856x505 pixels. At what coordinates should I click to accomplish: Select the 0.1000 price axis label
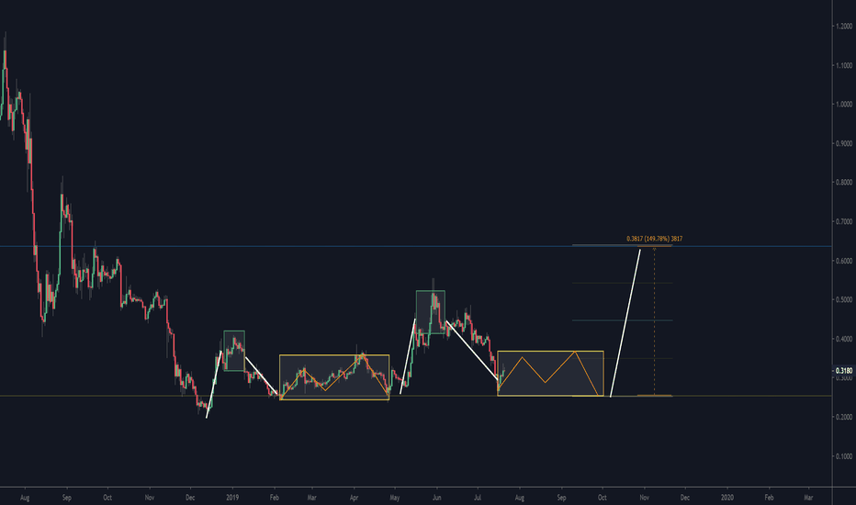click(844, 456)
